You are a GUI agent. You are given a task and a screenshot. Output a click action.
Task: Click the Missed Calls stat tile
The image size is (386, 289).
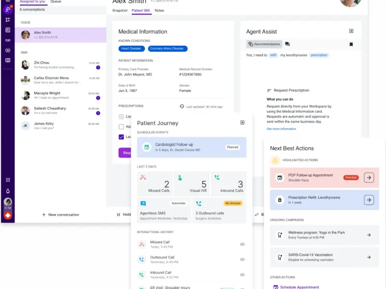pyautogui.click(x=155, y=184)
